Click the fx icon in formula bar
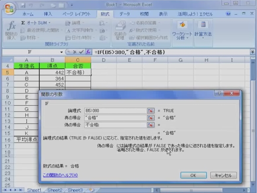Screen dimensions: 257x193 coord(88,52)
